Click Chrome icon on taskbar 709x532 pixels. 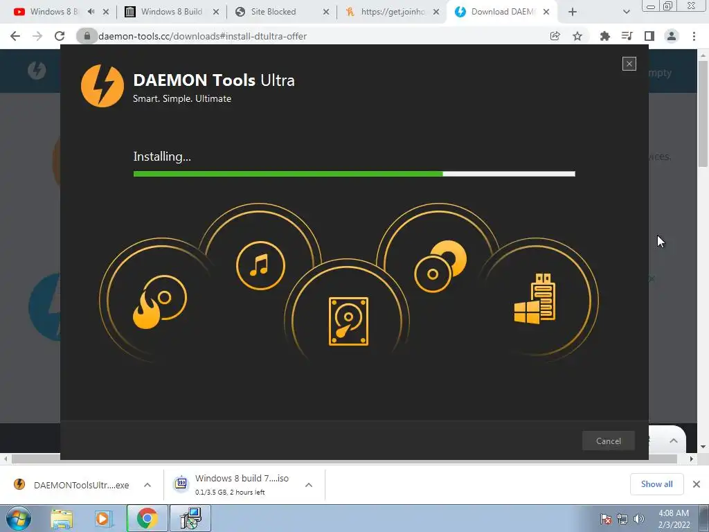pyautogui.click(x=147, y=518)
